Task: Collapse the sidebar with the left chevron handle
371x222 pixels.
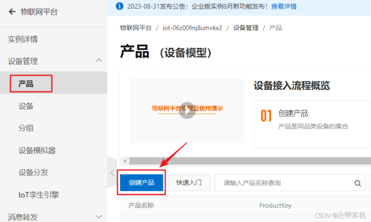Action: tap(112, 172)
